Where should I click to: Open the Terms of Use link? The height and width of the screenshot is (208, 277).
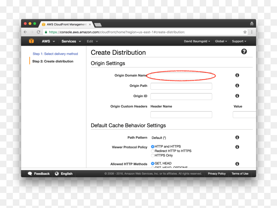(240, 174)
